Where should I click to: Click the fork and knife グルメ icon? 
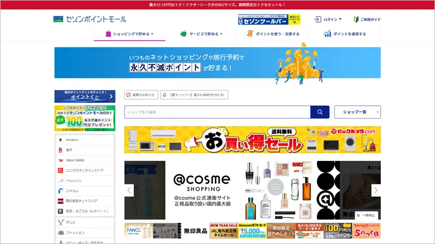[61, 222]
